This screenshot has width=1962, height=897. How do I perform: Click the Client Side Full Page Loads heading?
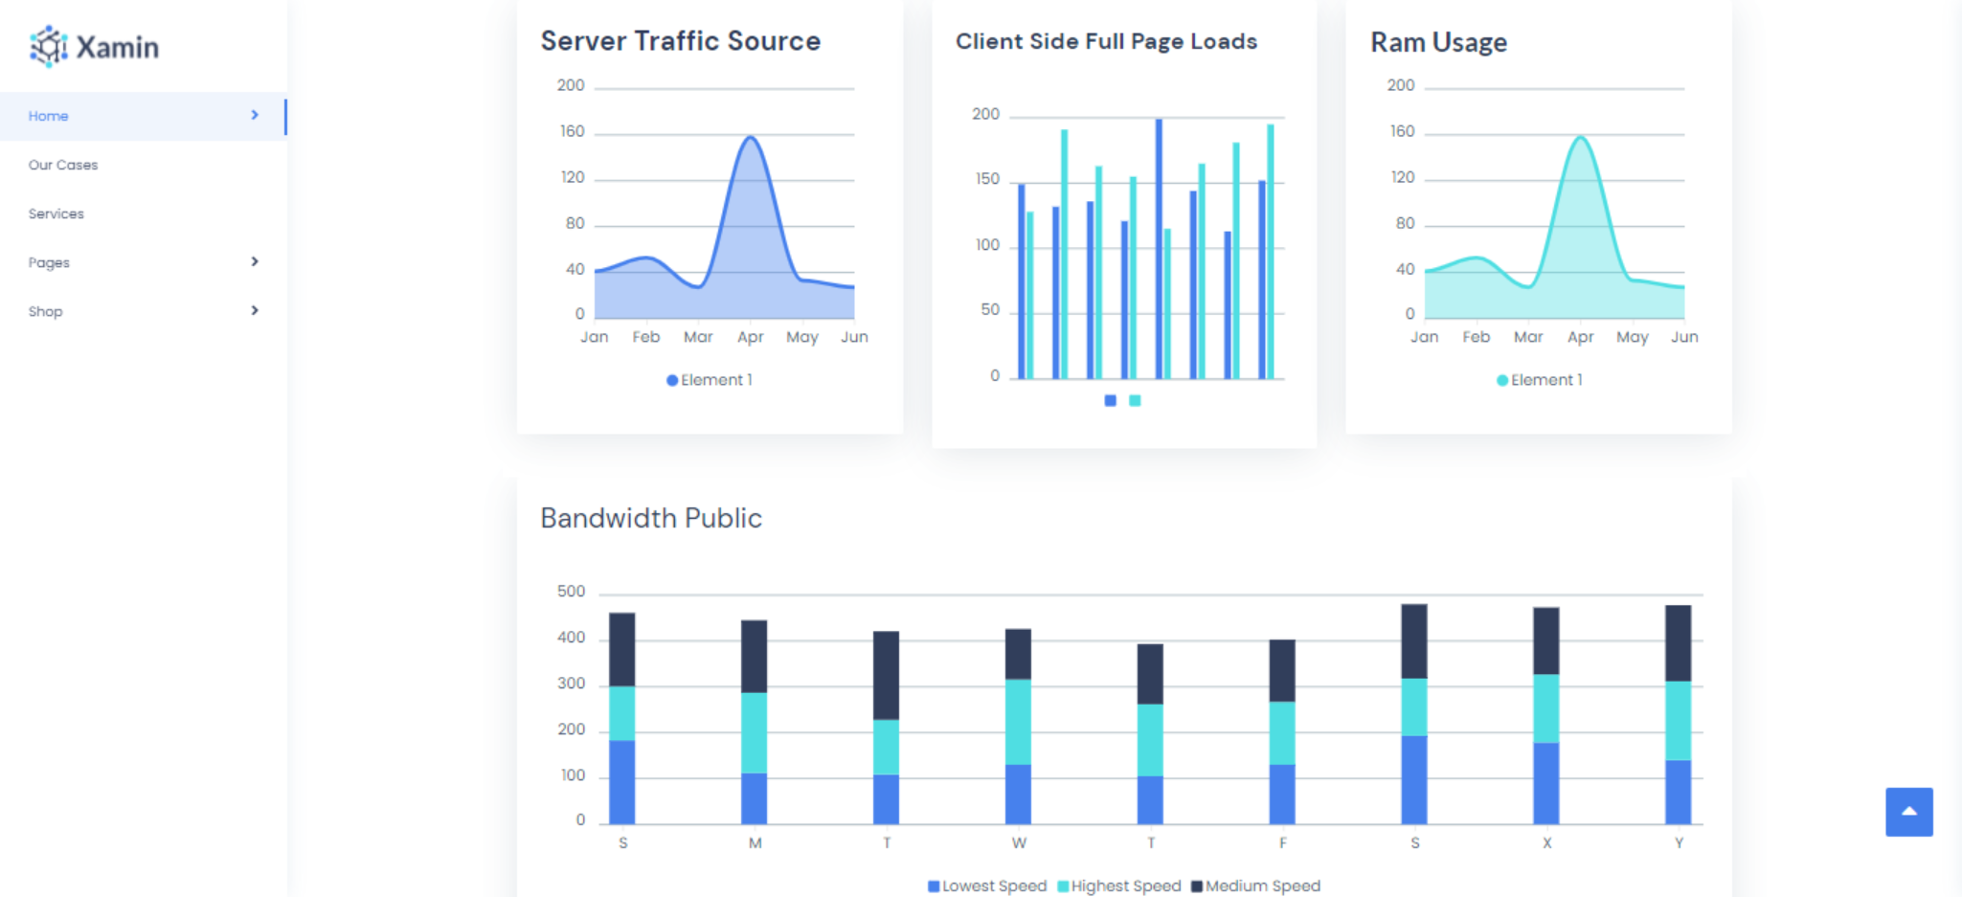pos(1106,41)
